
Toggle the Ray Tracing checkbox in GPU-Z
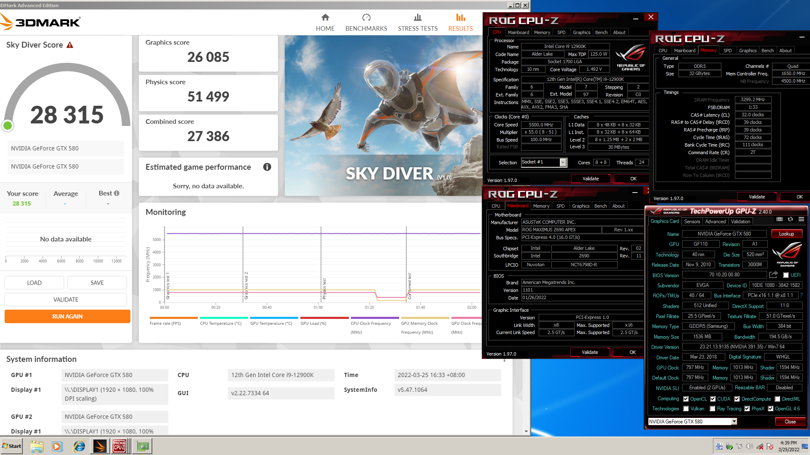coord(713,409)
